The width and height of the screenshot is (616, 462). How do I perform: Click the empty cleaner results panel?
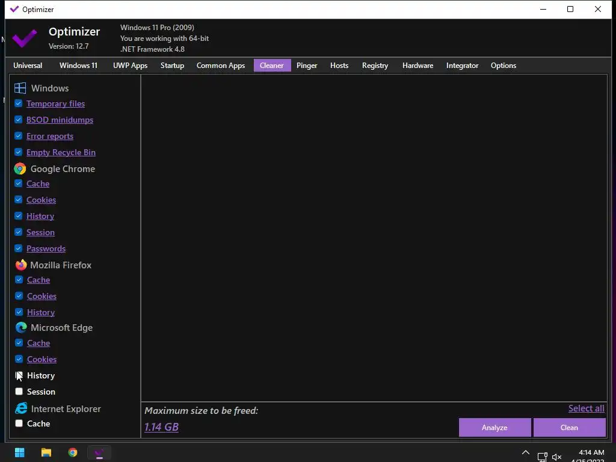pos(374,238)
